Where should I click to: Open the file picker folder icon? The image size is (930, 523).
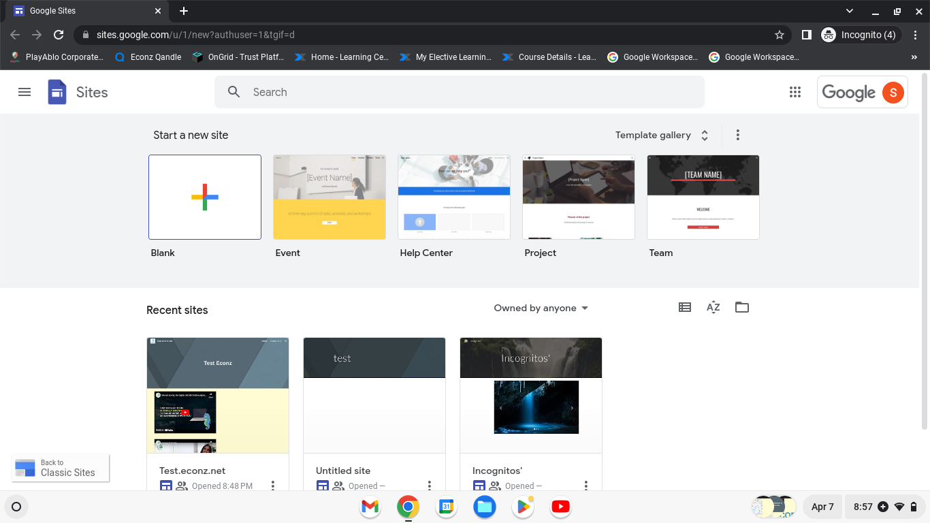click(742, 308)
